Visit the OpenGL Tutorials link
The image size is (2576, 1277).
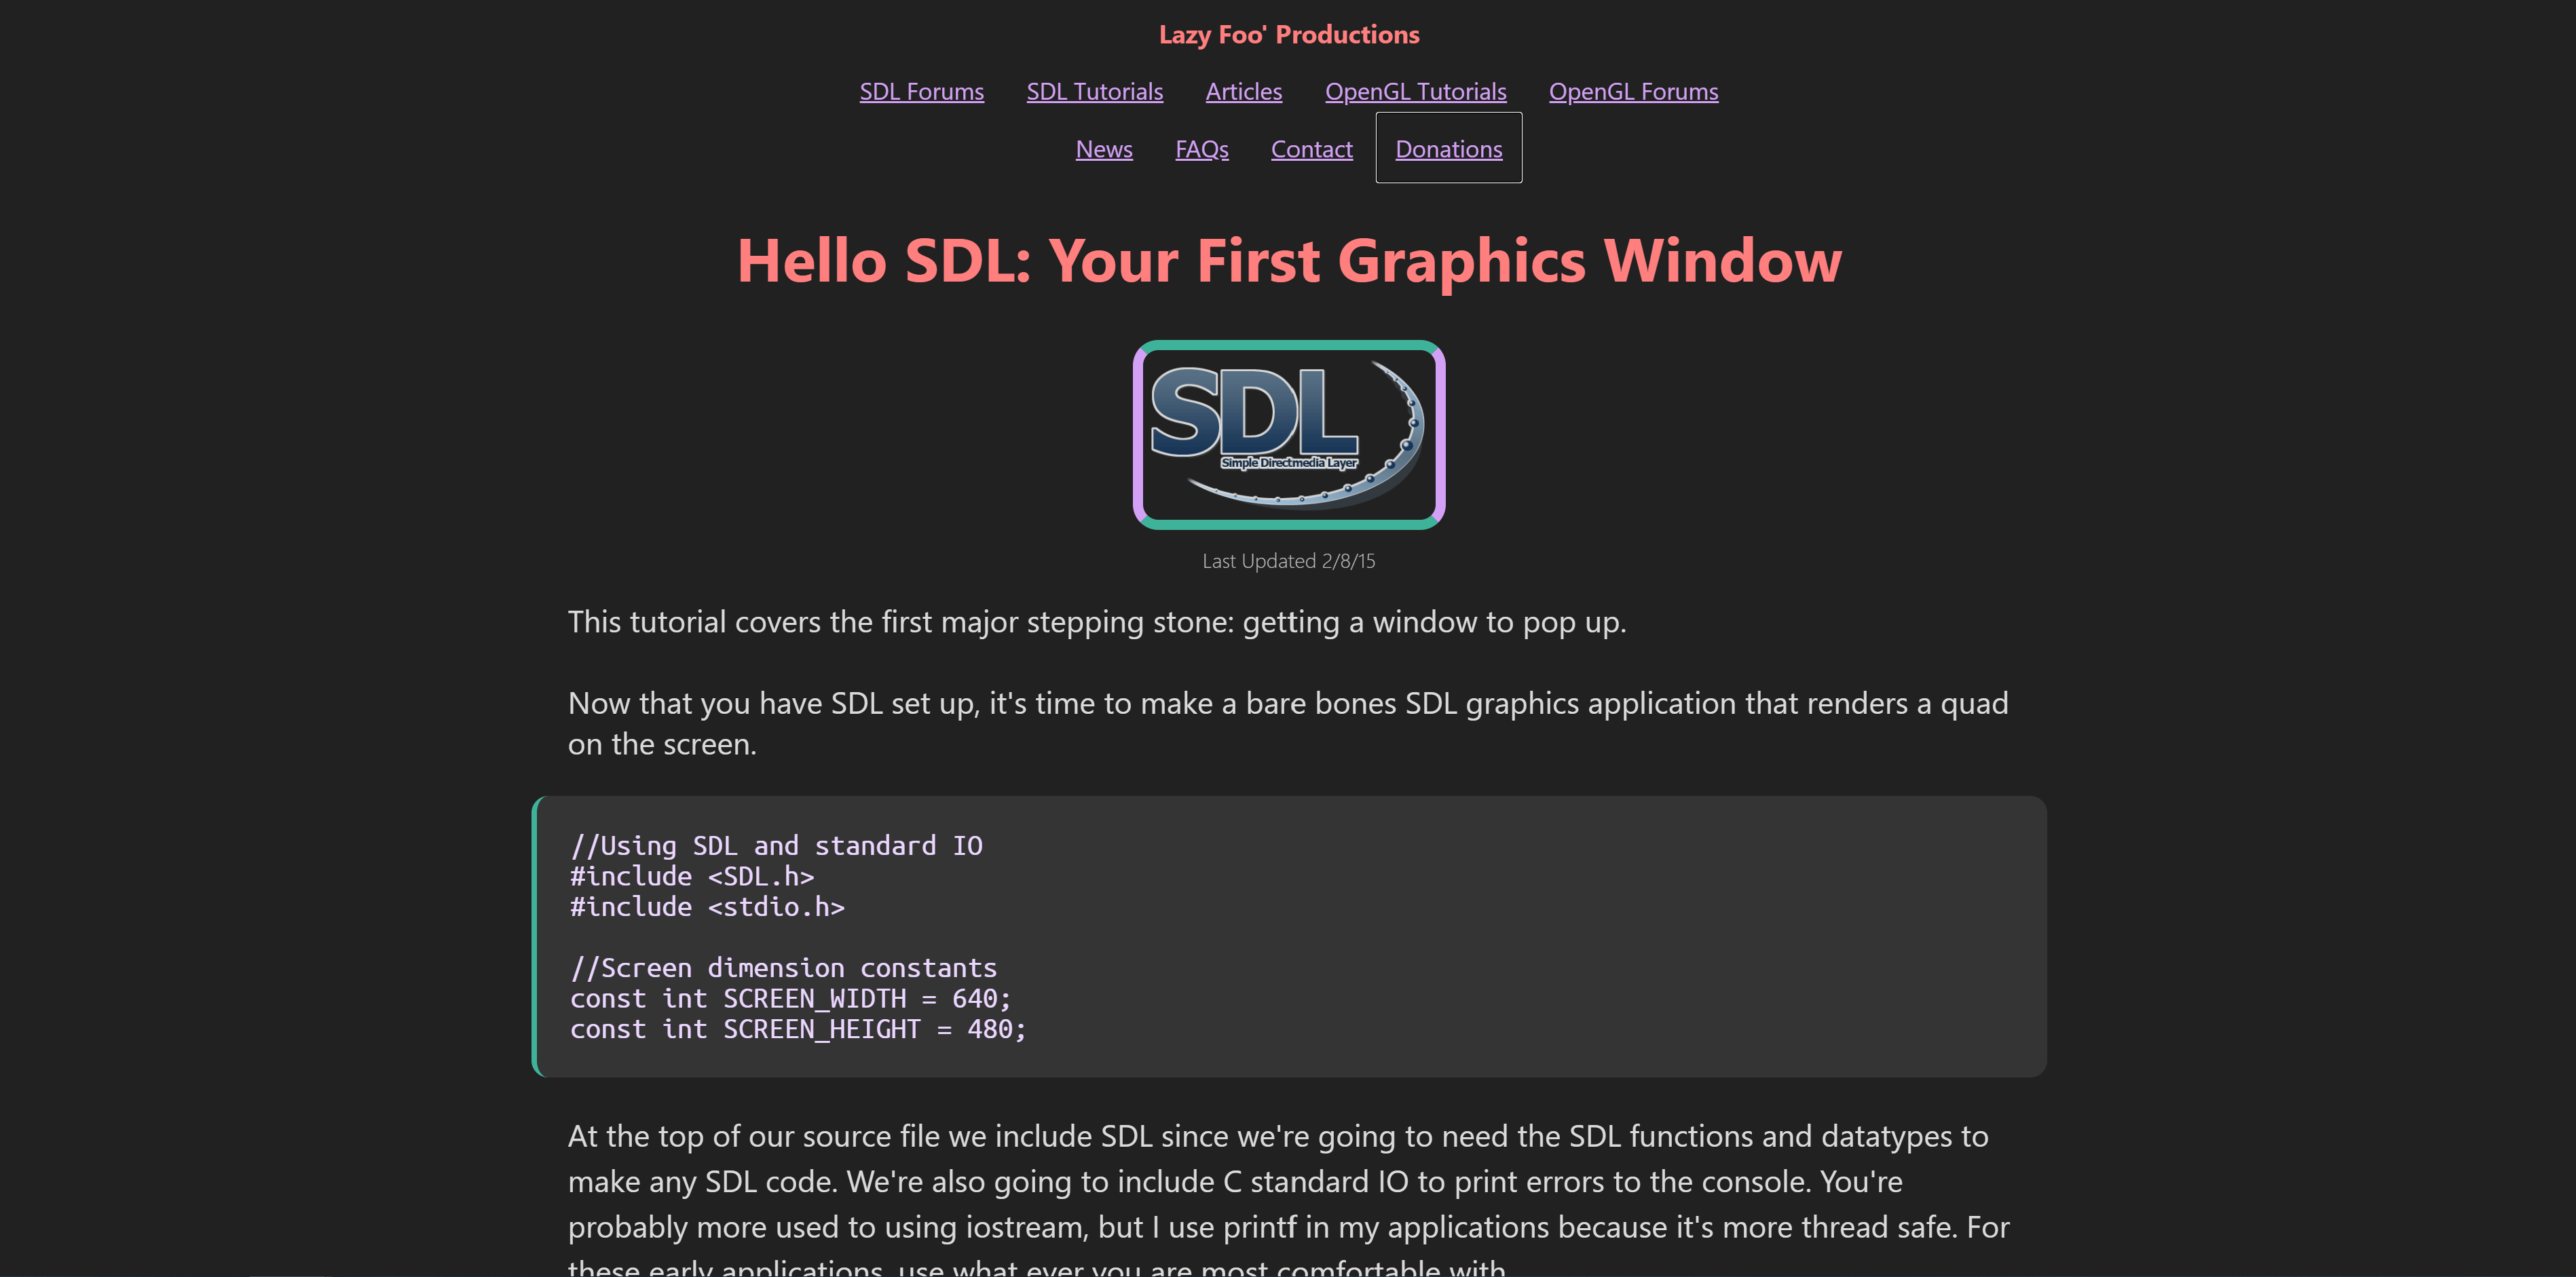[x=1415, y=92]
